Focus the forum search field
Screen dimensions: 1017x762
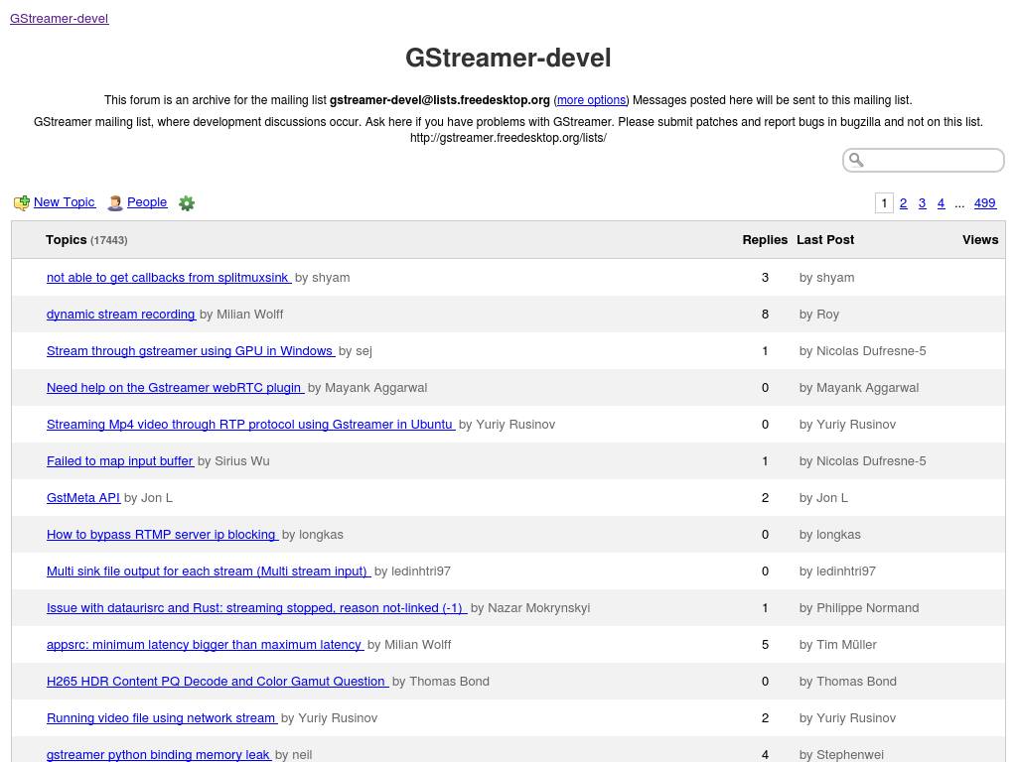[x=924, y=160]
